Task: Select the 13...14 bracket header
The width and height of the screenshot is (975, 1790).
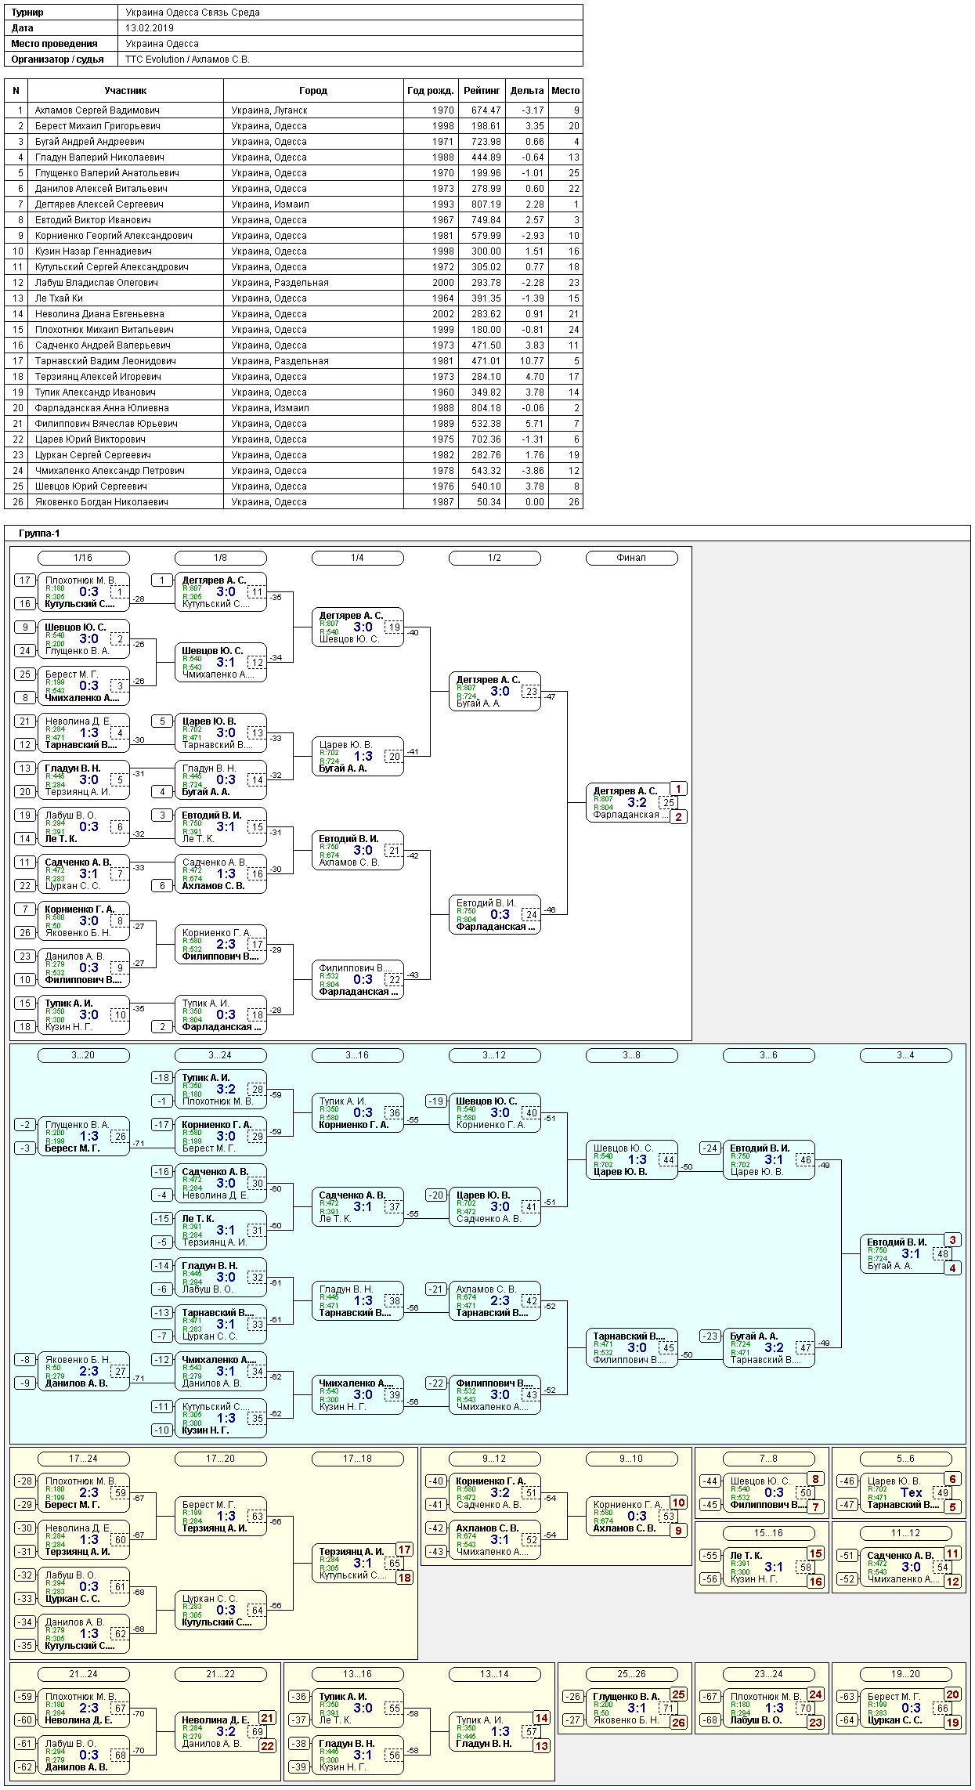Action: point(495,1674)
